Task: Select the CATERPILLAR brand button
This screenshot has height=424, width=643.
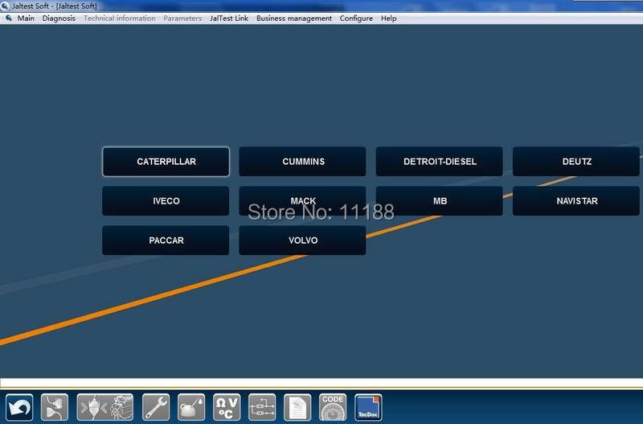Action: [x=166, y=161]
